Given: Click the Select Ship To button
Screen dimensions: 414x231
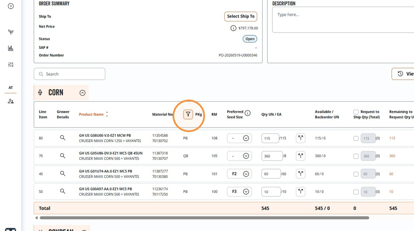Looking at the screenshot, I should click(x=241, y=17).
